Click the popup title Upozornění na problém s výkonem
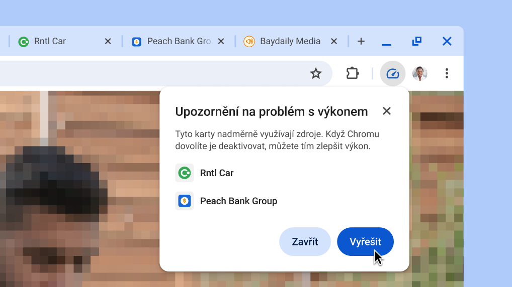 pyautogui.click(x=272, y=112)
